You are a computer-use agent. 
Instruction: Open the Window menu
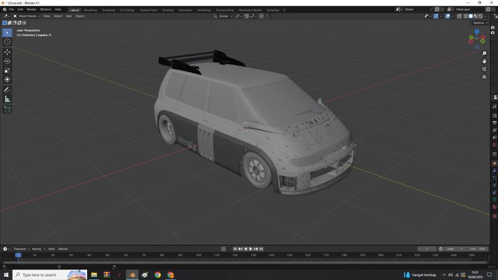tap(45, 9)
